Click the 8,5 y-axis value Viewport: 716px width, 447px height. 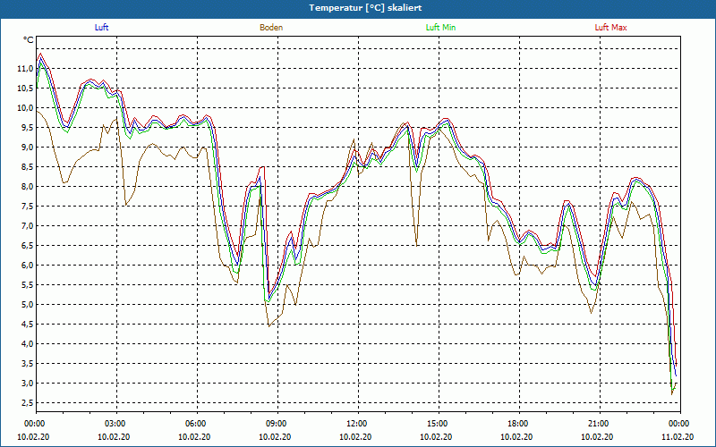(x=27, y=166)
